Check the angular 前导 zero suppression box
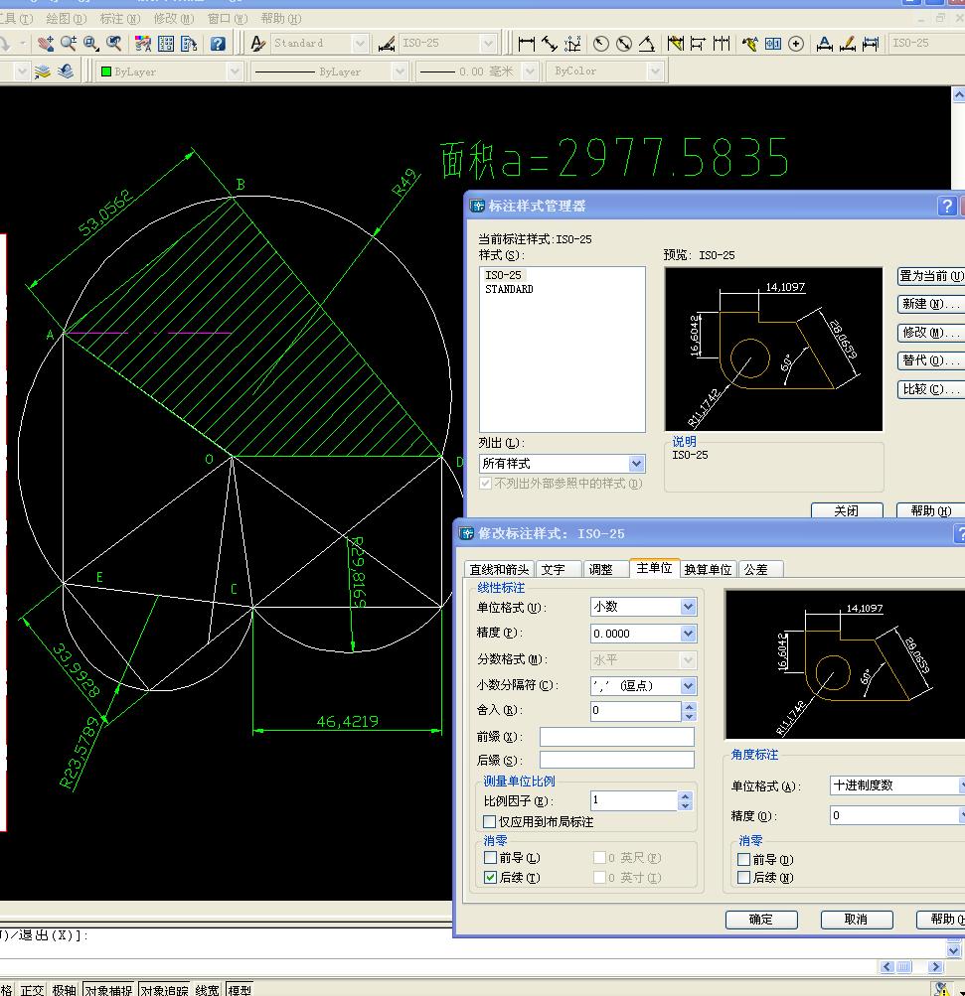965x996 pixels. click(x=744, y=860)
